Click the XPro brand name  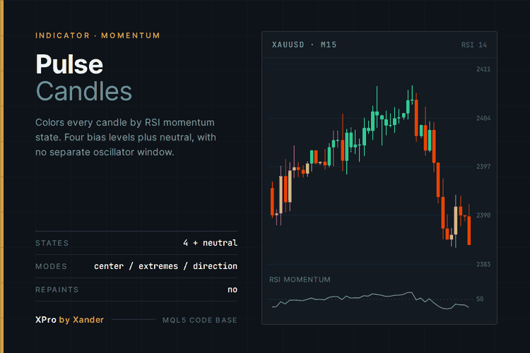(x=46, y=320)
